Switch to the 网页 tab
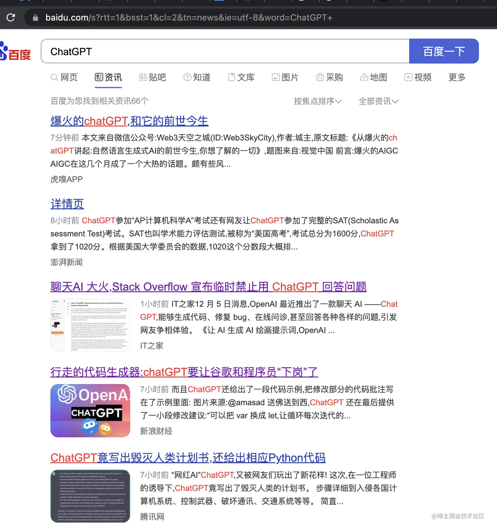497x532 pixels. pos(64,77)
